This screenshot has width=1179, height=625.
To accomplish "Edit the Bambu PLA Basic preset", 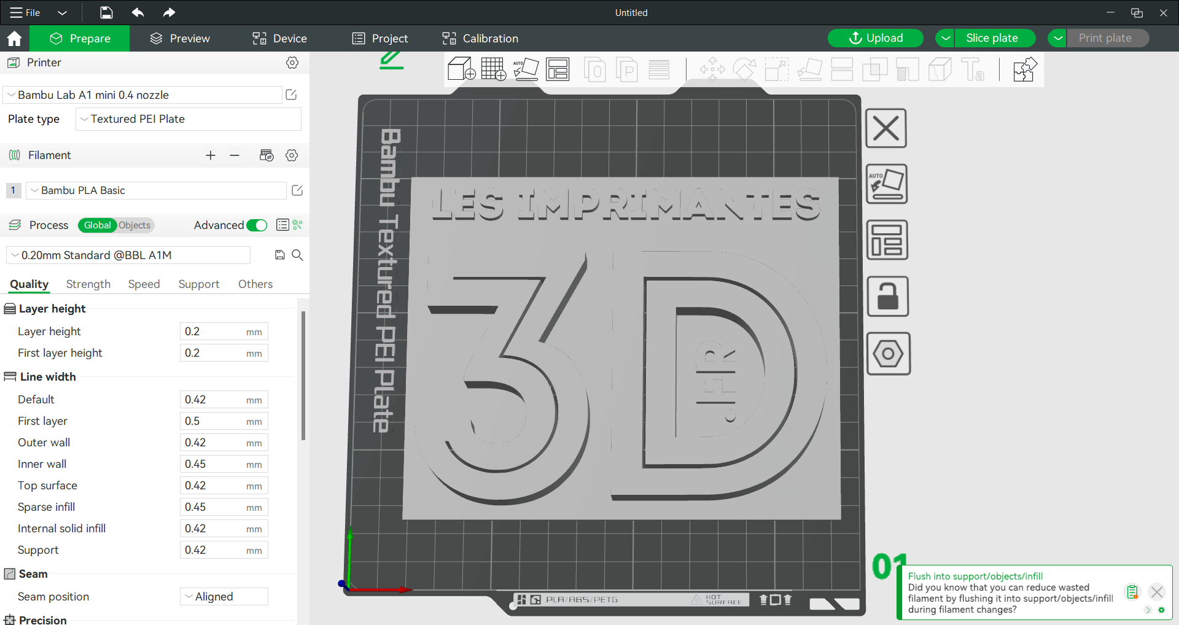I will click(x=297, y=190).
